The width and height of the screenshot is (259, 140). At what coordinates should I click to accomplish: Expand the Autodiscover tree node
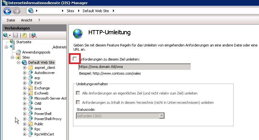click(24, 73)
